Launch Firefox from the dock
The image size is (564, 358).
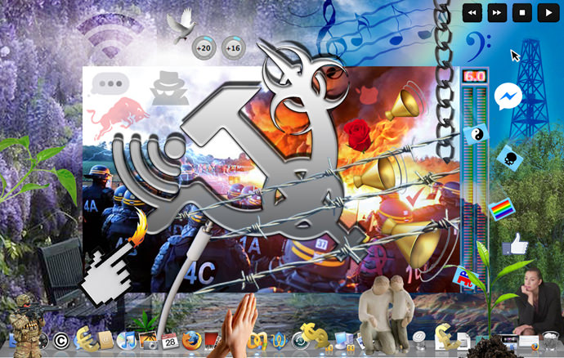(192, 341)
